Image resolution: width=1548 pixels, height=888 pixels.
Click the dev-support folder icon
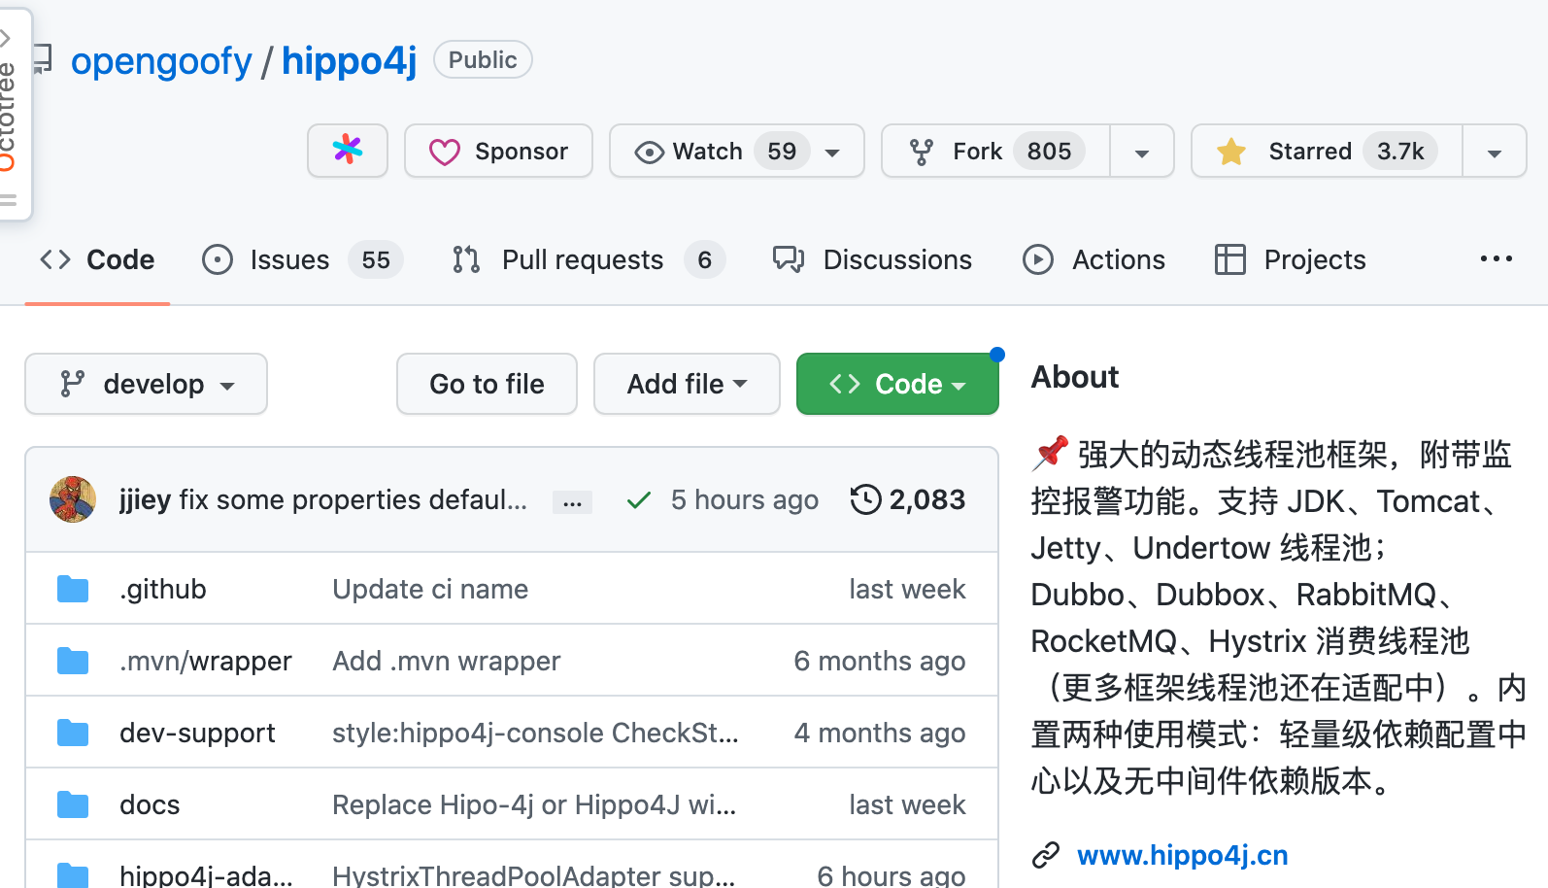tap(73, 733)
